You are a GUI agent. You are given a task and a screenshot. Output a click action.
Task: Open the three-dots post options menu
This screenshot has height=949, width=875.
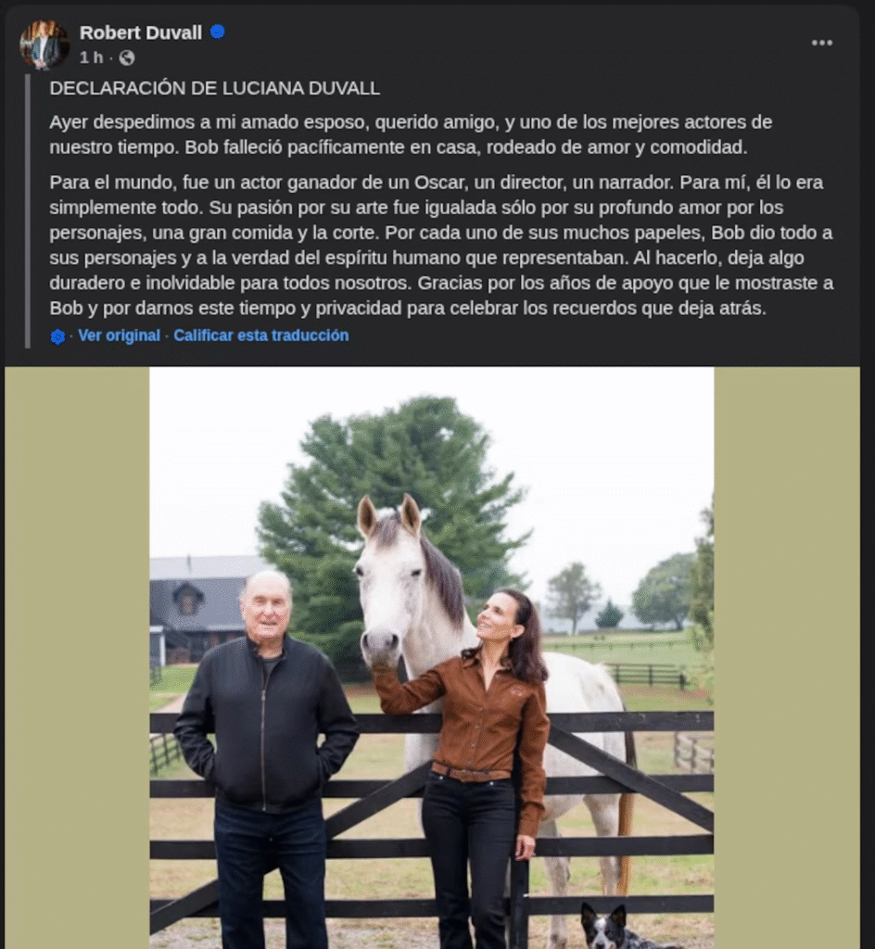point(822,43)
